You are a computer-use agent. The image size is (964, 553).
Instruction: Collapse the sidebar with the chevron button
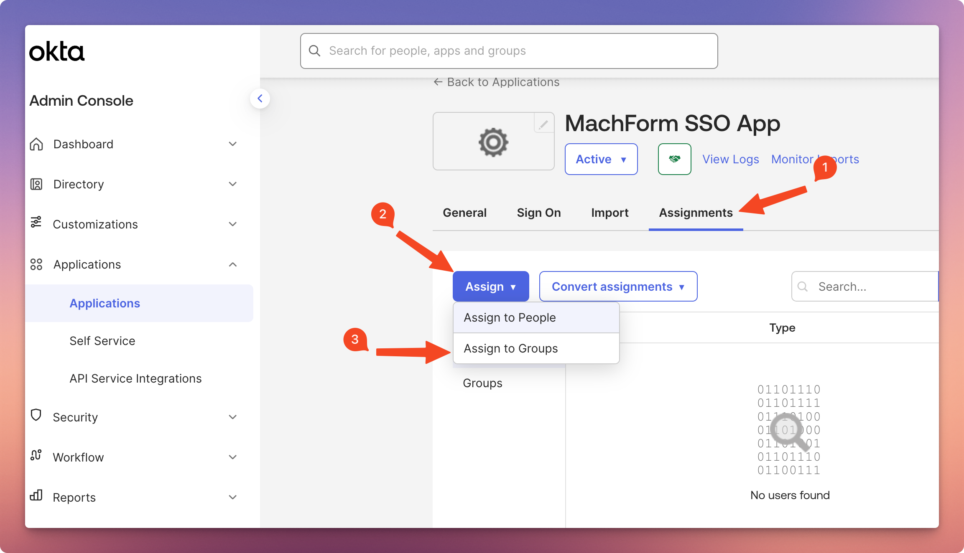pos(260,99)
